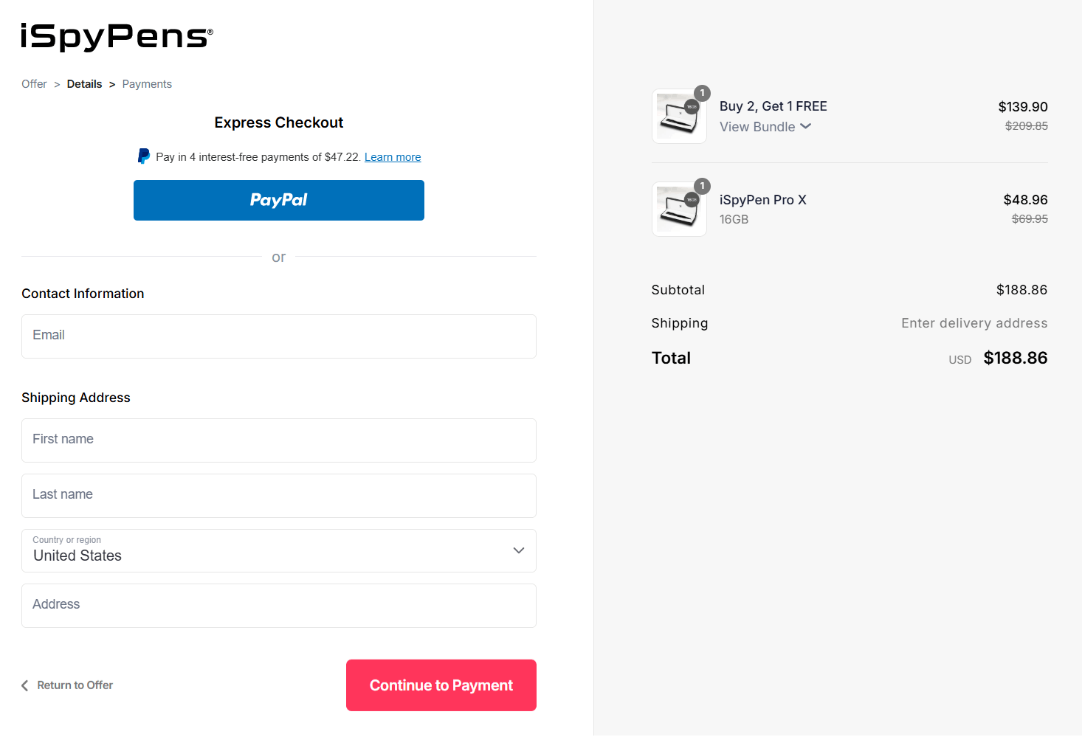This screenshot has width=1082, height=737.
Task: Go to the Offer breadcrumb step
Action: pos(34,83)
